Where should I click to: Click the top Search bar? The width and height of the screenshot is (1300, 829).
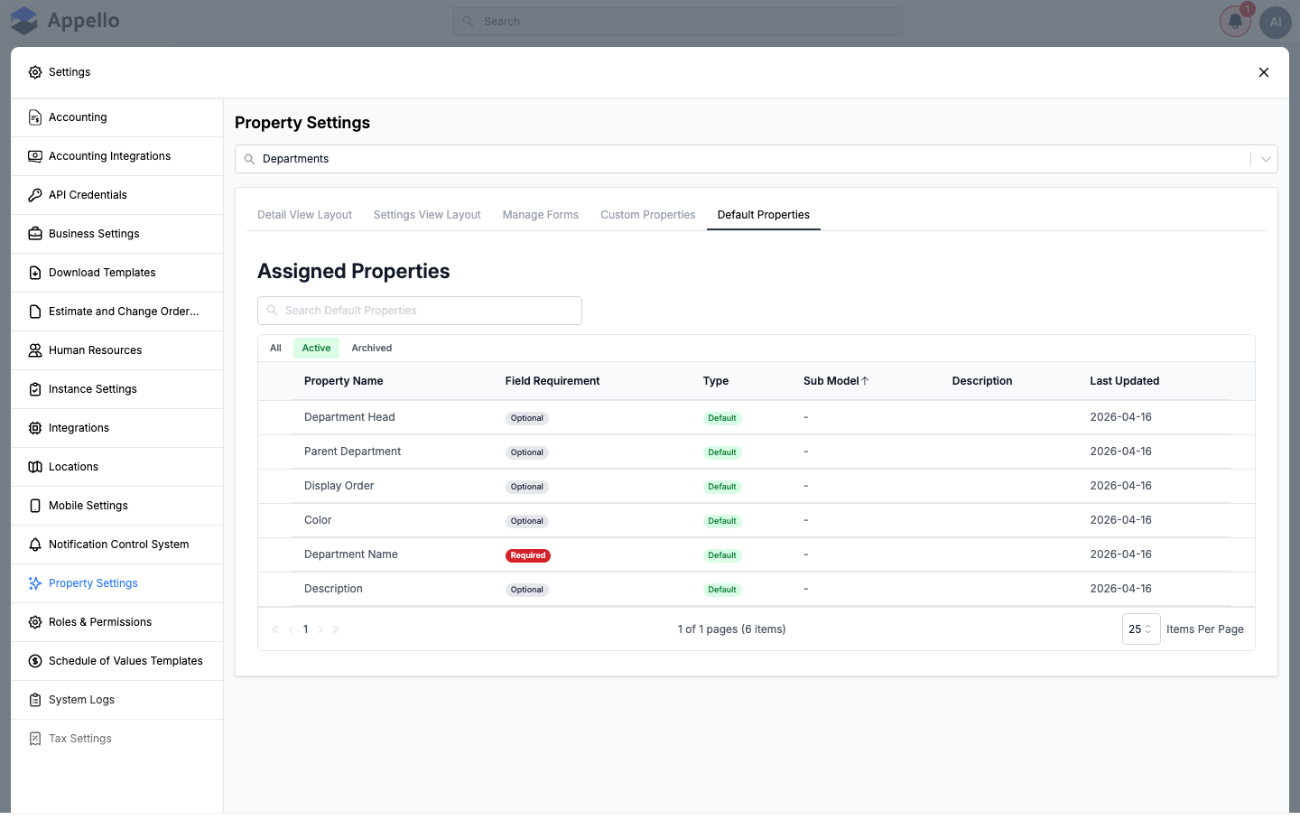pos(678,22)
